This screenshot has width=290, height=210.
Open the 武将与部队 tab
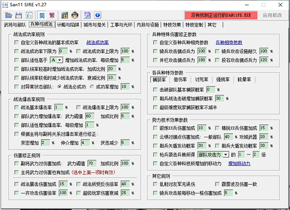14,24
